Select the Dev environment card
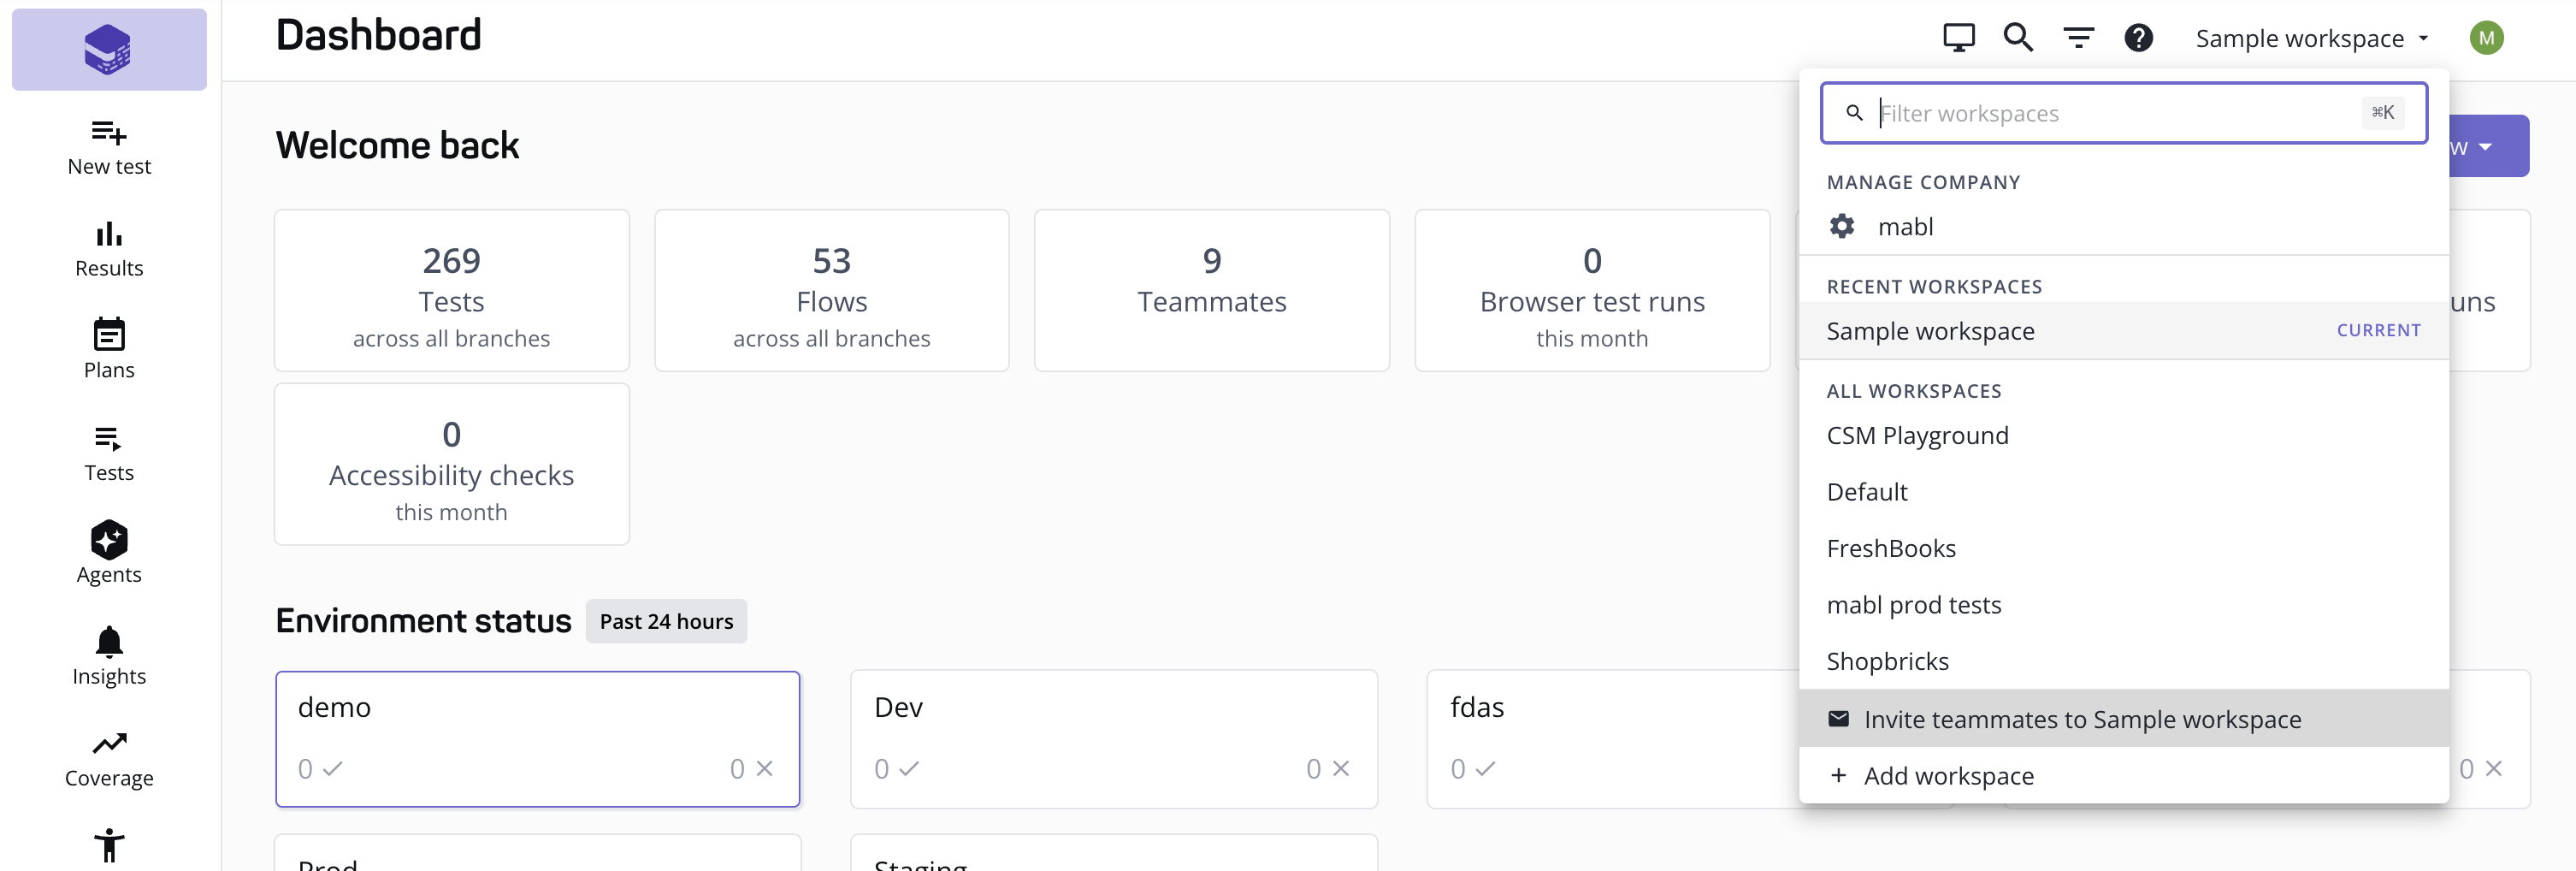Image resolution: width=2576 pixels, height=871 pixels. click(1113, 739)
